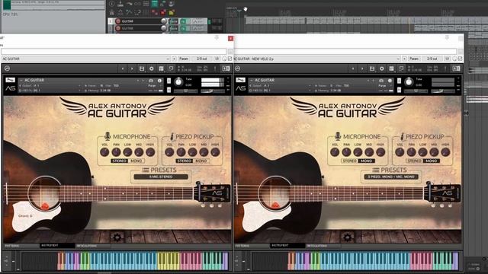Click info icon in left instrument header
This screenshot has width=488, height=274.
tap(159, 81)
